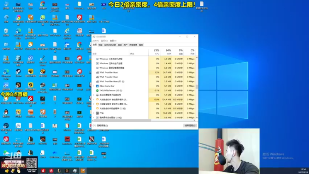Click the 124.4 MB memory cell
The image size is (309, 174).
click(166, 100)
